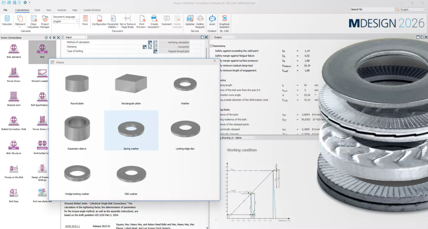The width and height of the screenshot is (428, 229).
Task: Open Parameter Visibility options
Action: [113, 22]
